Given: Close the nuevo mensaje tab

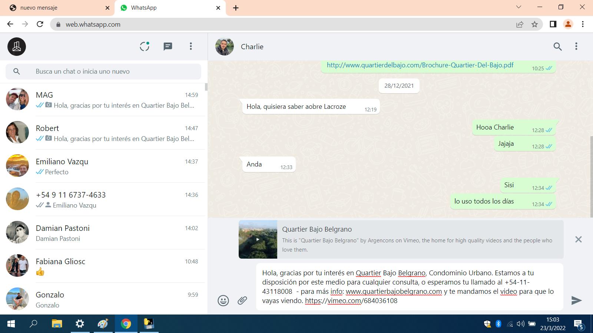Looking at the screenshot, I should coord(107,8).
